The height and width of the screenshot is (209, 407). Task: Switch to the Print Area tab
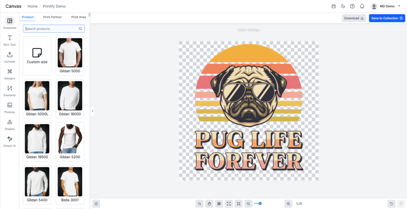click(78, 17)
